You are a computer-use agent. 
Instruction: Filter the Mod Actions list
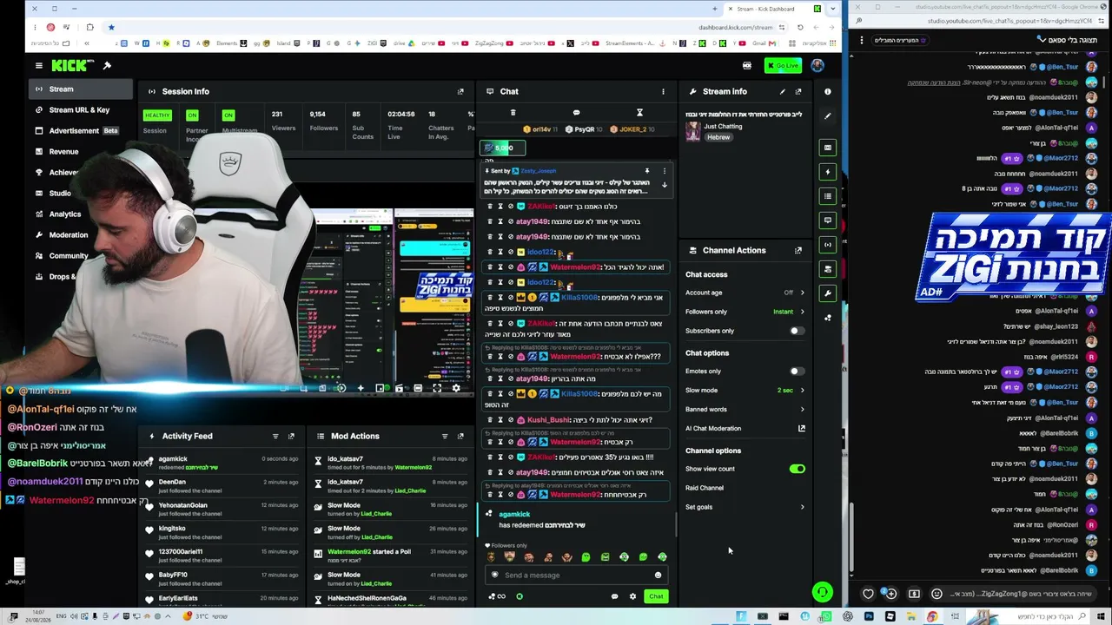click(x=445, y=436)
